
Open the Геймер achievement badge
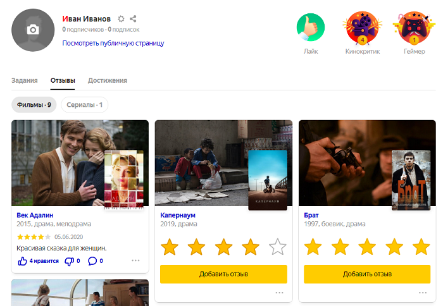tap(414, 28)
